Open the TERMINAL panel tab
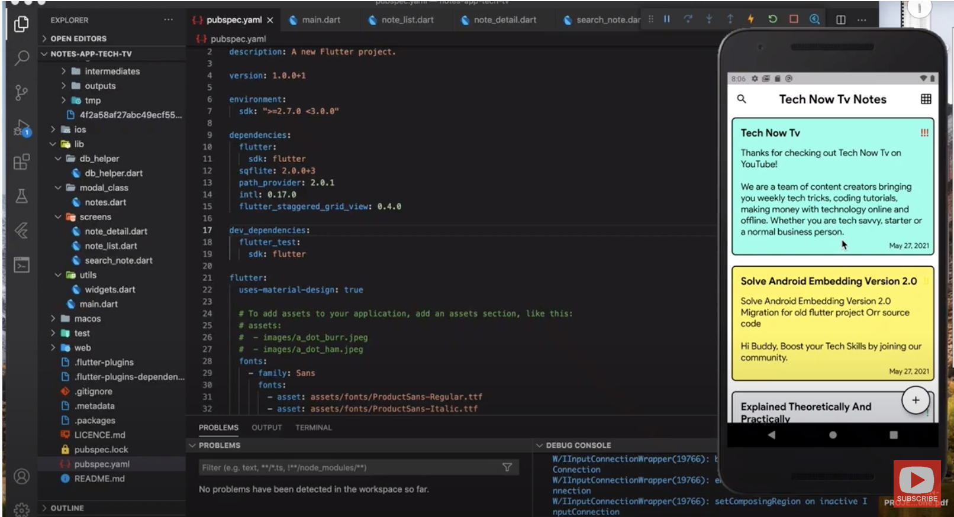The image size is (954, 517). (x=313, y=427)
